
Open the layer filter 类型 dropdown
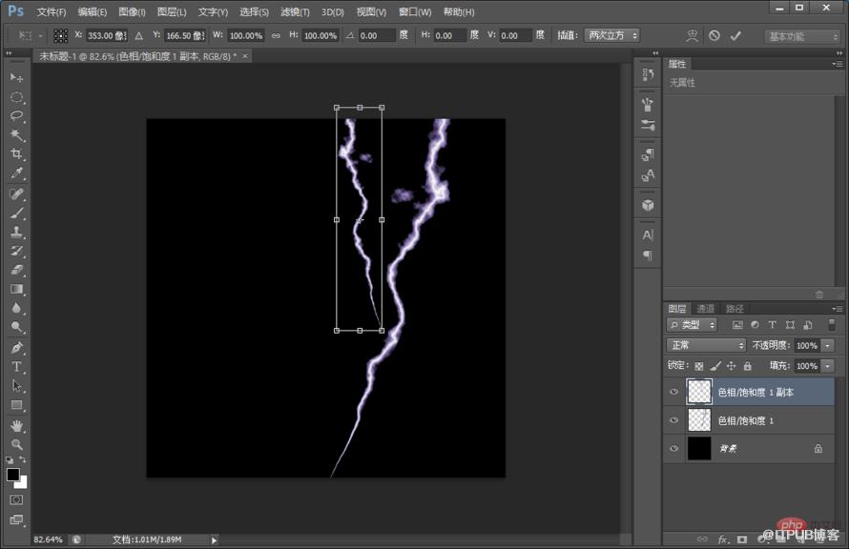click(692, 325)
